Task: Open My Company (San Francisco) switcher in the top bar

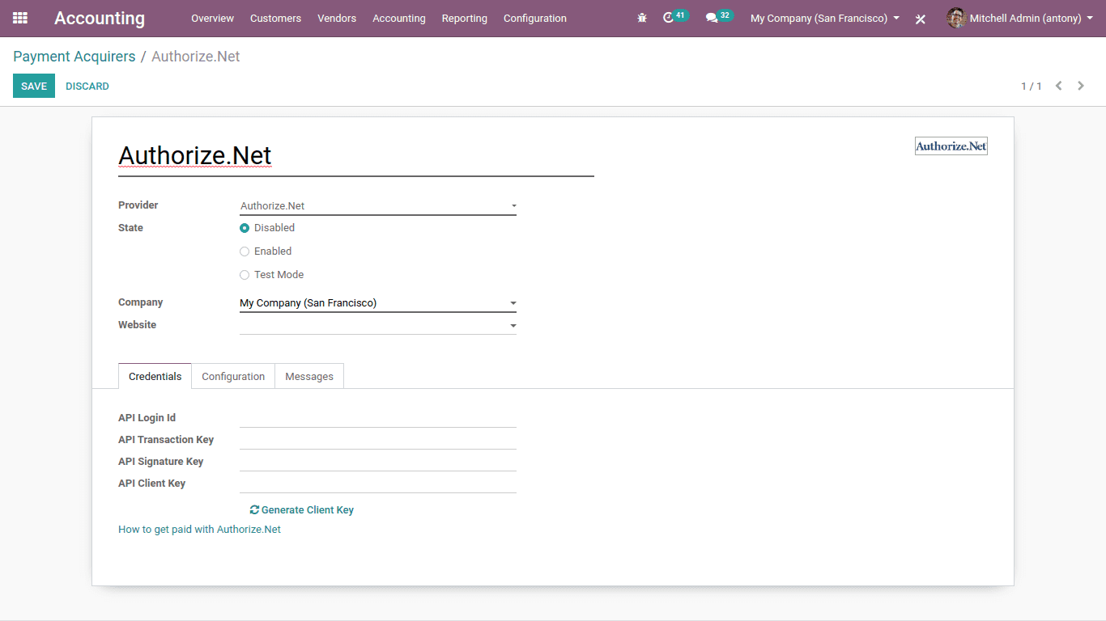Action: pos(825,18)
